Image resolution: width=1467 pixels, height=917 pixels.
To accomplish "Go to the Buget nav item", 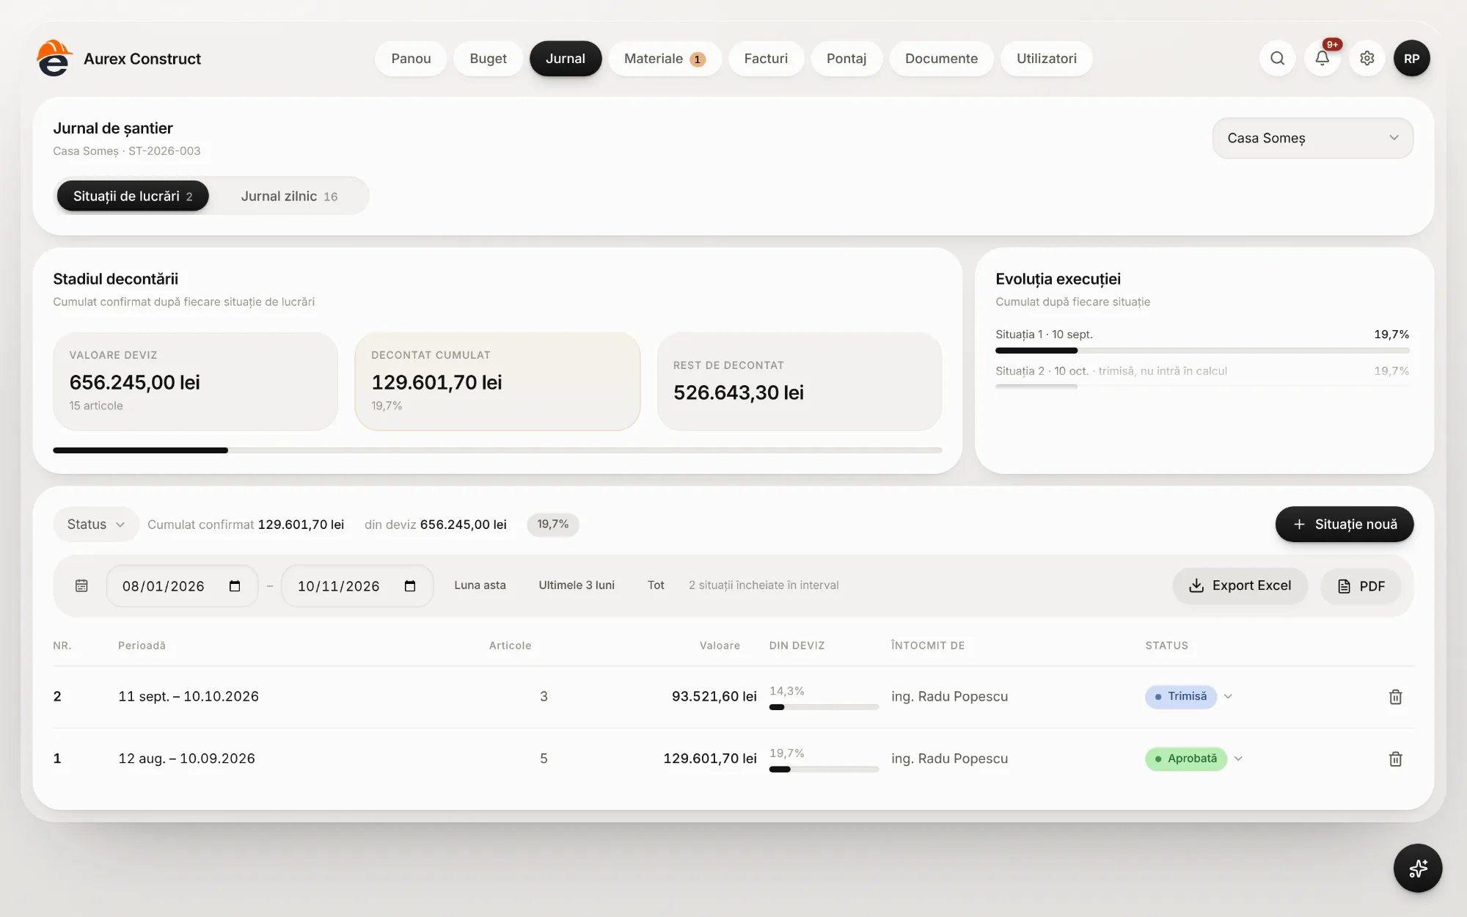I will pyautogui.click(x=488, y=58).
